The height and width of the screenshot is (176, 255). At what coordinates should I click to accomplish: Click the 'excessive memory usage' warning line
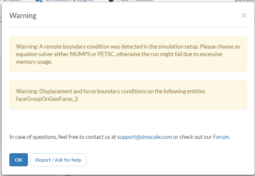[x=34, y=62]
